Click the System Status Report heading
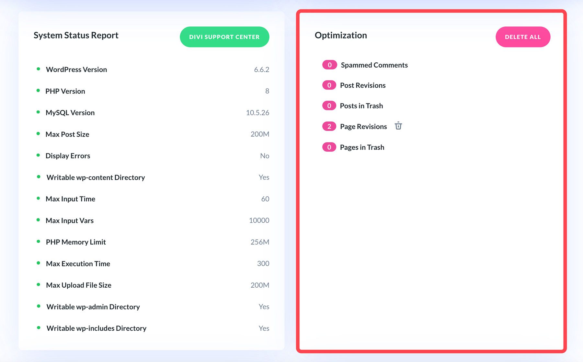The image size is (583, 362). pos(76,36)
